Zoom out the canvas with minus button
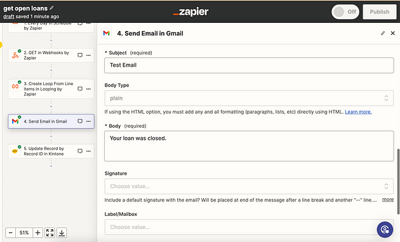 [x=10, y=233]
